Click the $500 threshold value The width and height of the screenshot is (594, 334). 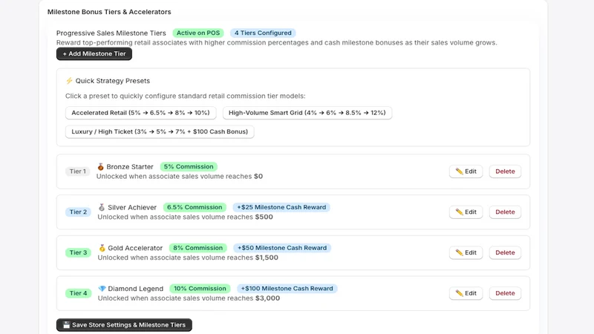point(264,217)
